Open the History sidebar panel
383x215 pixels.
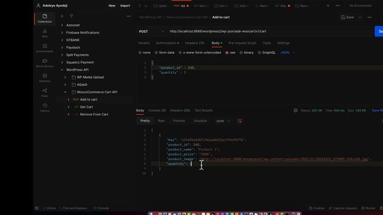tap(45, 107)
